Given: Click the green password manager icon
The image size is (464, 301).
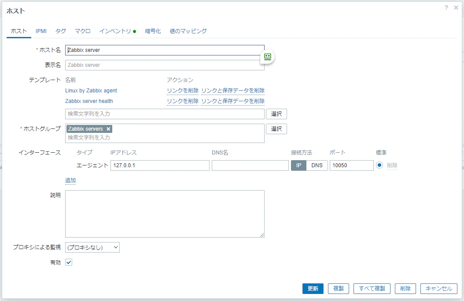Looking at the screenshot, I should [268, 57].
